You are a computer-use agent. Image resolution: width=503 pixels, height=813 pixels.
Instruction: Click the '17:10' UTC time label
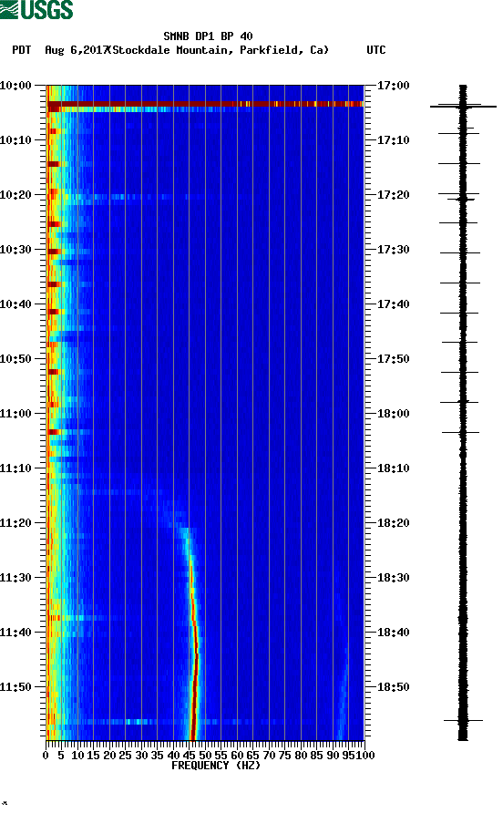tap(393, 140)
